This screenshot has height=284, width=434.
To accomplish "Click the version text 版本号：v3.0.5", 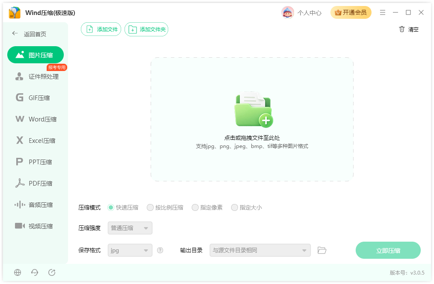I will click(407, 272).
